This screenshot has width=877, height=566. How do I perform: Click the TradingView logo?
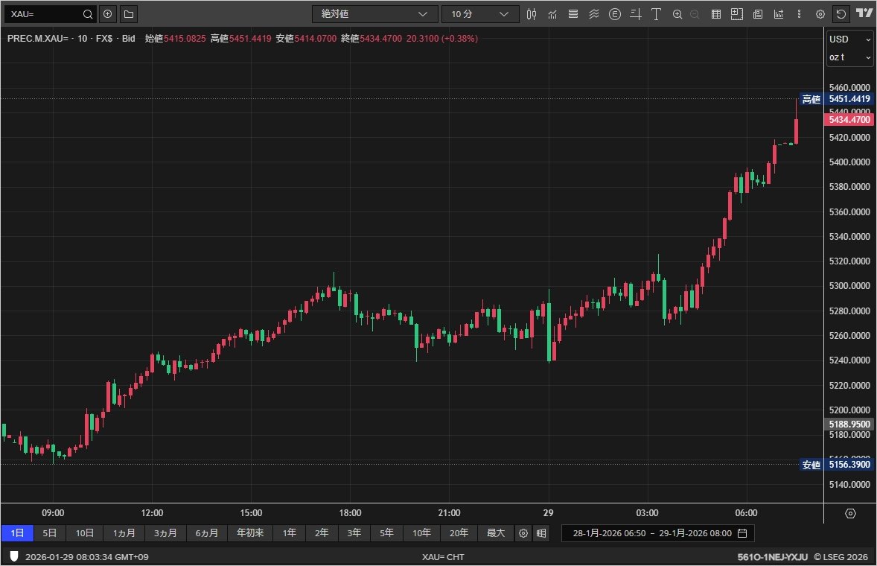(864, 13)
